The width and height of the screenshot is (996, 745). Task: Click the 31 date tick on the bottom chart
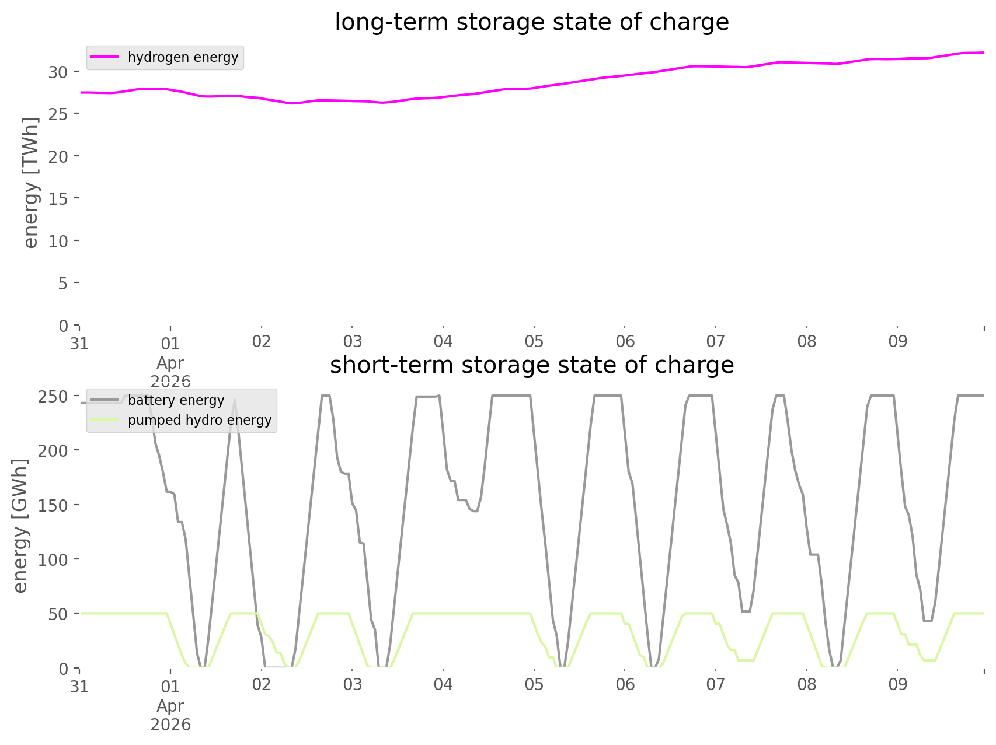click(x=79, y=687)
